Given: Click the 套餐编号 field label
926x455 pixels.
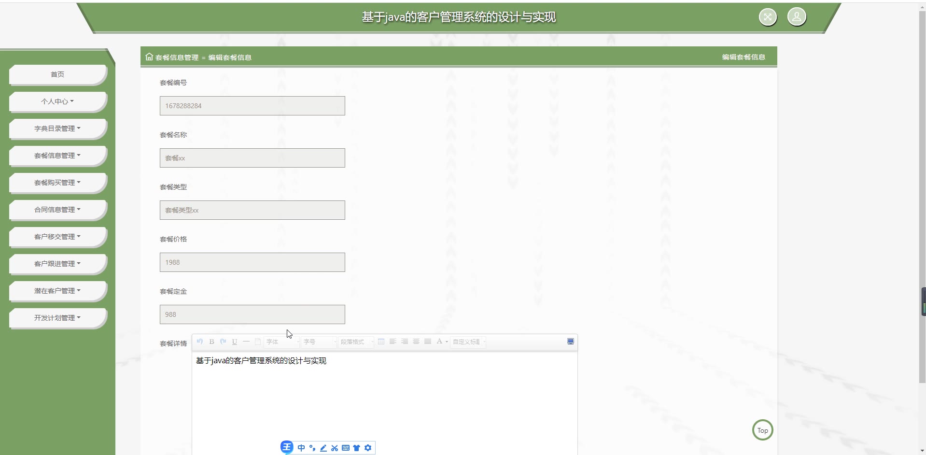Looking at the screenshot, I should [173, 83].
